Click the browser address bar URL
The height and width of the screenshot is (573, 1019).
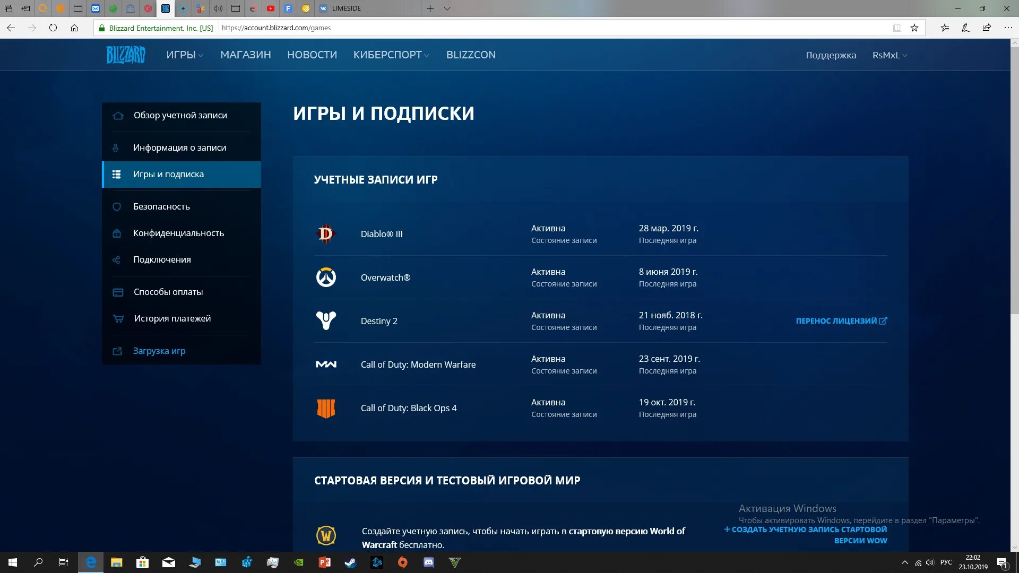pos(276,28)
